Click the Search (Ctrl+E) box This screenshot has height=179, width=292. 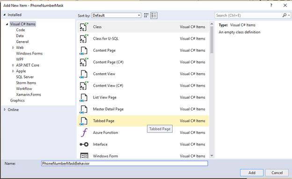click(248, 15)
